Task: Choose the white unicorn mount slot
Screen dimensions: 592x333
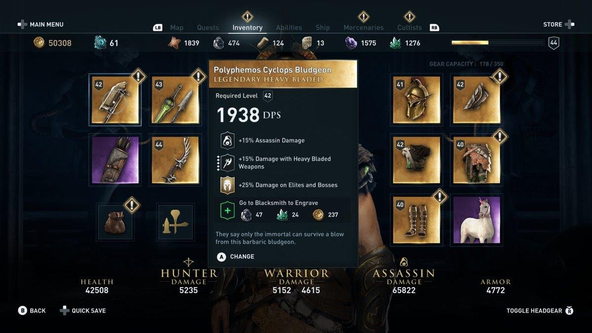Action: (477, 220)
